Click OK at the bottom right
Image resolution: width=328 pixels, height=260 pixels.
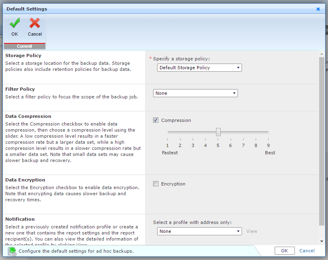[285, 251]
